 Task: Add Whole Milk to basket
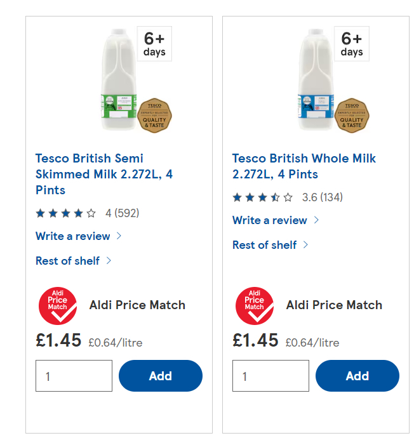357,376
